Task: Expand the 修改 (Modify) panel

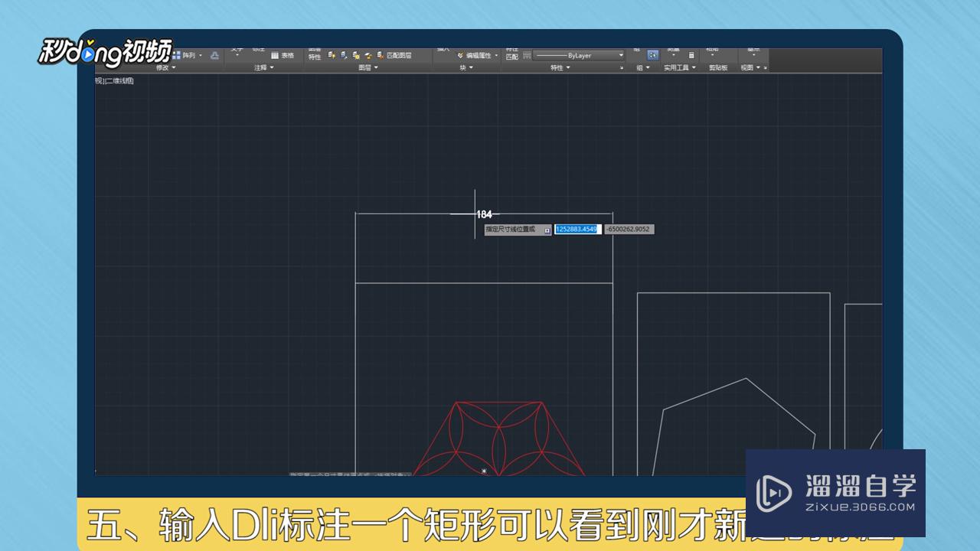Action: point(165,67)
